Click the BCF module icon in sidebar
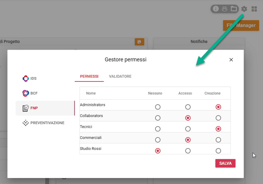This screenshot has height=184, width=263. click(x=25, y=93)
